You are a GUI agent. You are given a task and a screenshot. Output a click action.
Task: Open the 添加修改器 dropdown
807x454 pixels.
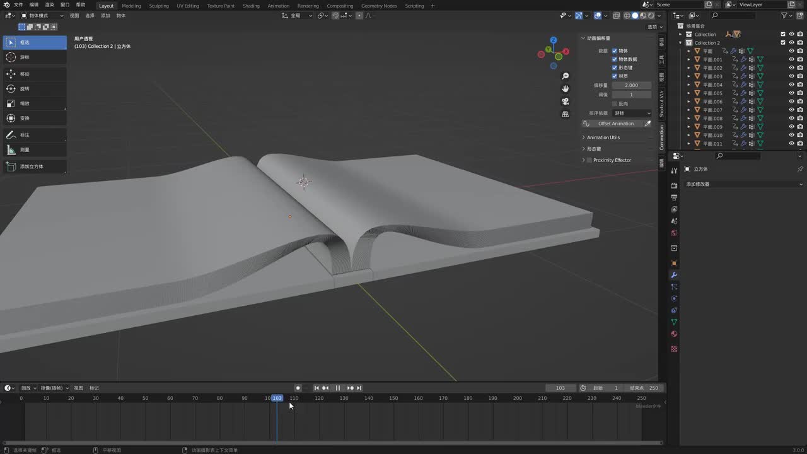click(743, 184)
